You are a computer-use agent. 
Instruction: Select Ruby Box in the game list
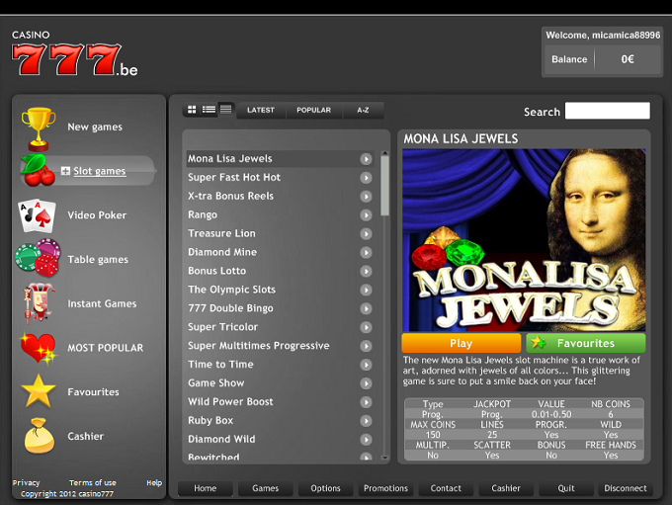point(210,420)
